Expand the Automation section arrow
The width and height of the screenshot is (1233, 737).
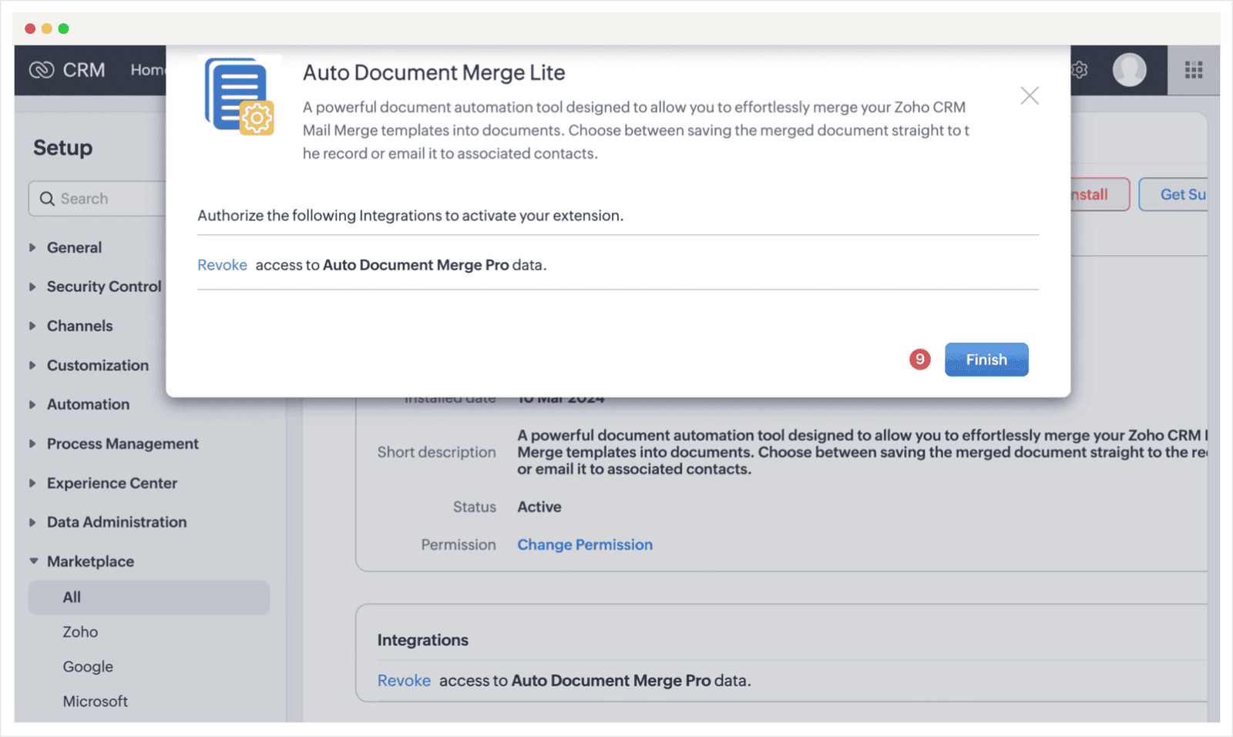click(x=32, y=404)
